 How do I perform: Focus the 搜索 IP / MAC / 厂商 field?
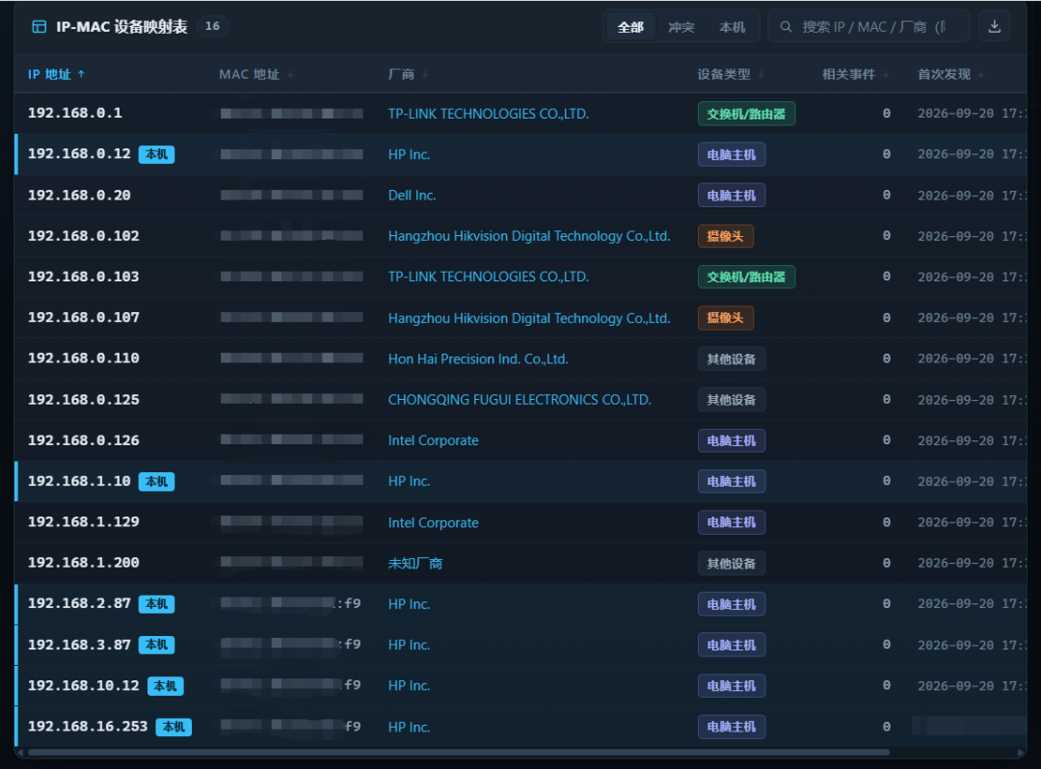coord(869,27)
